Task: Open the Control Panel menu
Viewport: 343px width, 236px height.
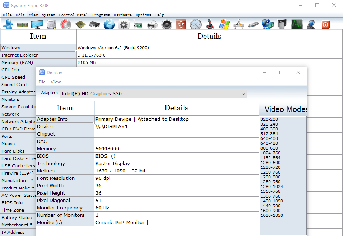Action: [x=73, y=15]
